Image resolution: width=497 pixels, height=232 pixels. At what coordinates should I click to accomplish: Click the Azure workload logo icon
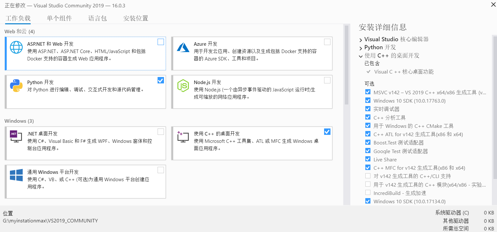pyautogui.click(x=183, y=47)
